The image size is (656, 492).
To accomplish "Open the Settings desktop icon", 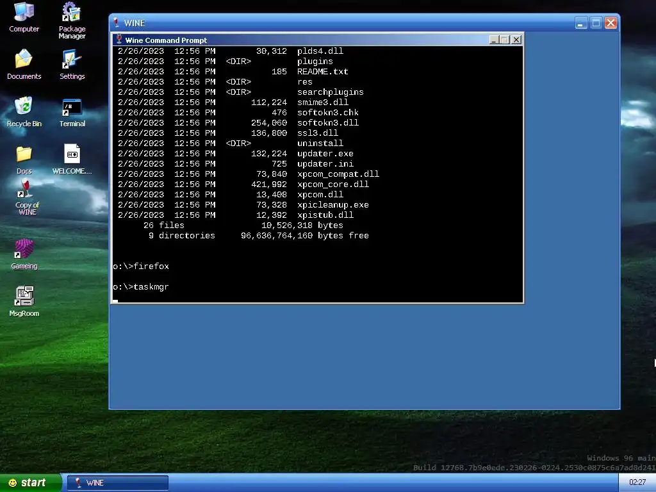I will click(72, 64).
